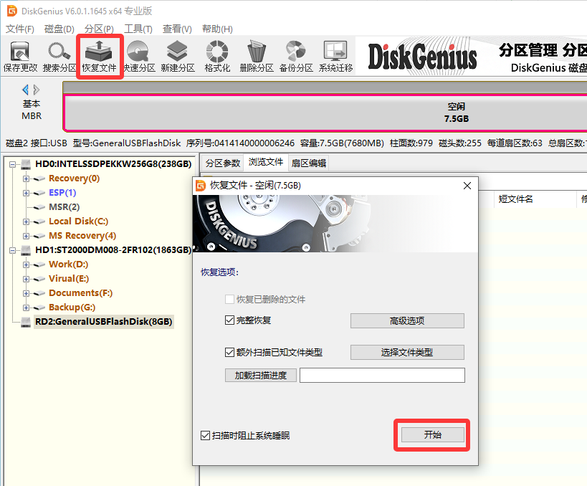Click the Short File Name (短文件名) column header
The image size is (587, 486).
pyautogui.click(x=535, y=199)
